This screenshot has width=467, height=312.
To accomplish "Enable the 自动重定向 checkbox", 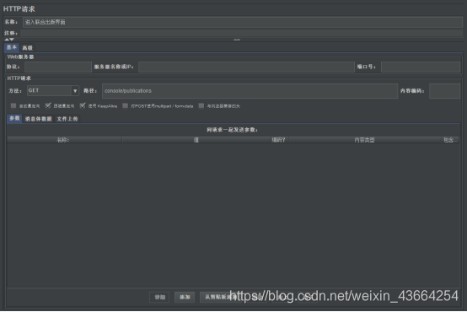I will tap(13, 105).
